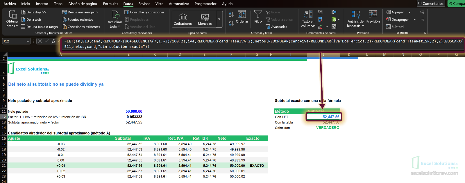The width and height of the screenshot is (465, 183).
Task: Click the Select All corner triangle
Action: (x=5, y=55)
